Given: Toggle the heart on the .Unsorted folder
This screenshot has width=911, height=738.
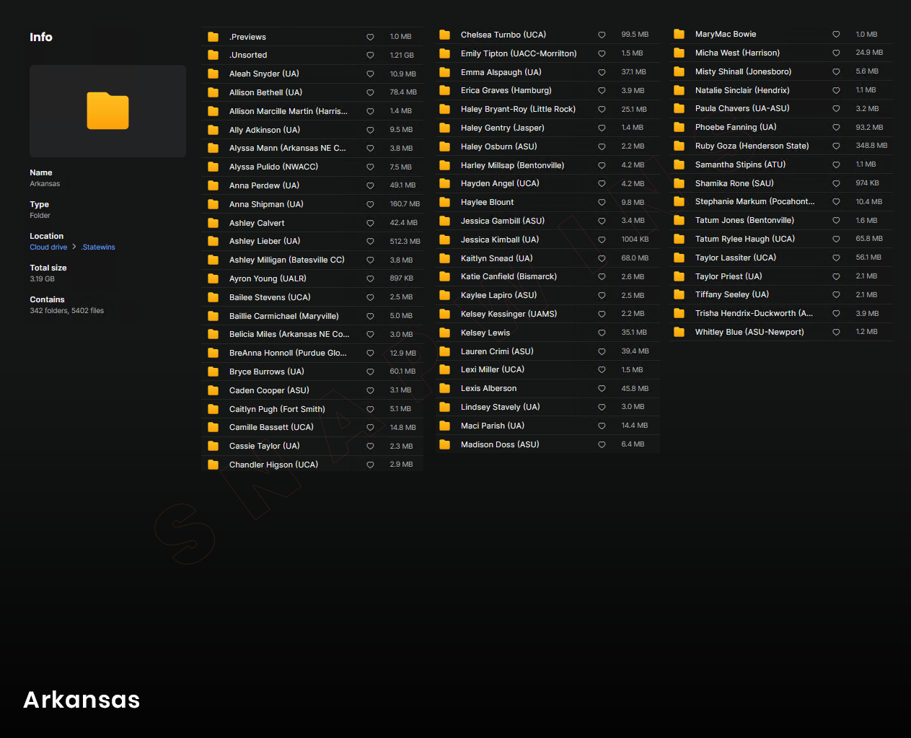Looking at the screenshot, I should click(370, 55).
